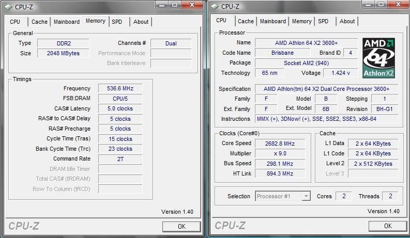Click the CAS# Latency value 5.0 clocks
Viewport: 410px width, 238px height.
120,108
